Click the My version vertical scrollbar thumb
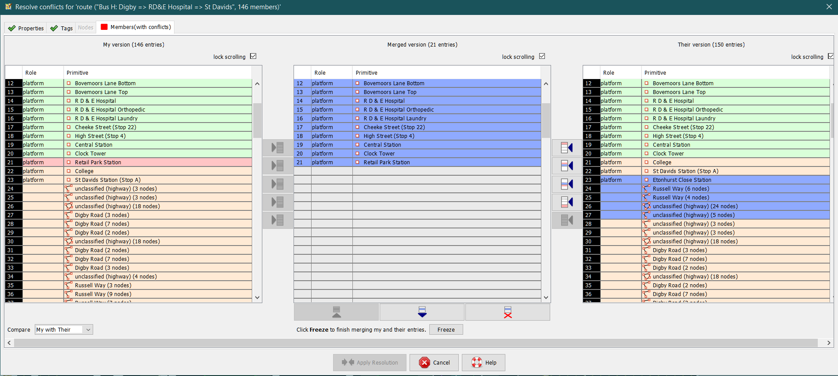This screenshot has height=376, width=838. pyautogui.click(x=257, y=120)
